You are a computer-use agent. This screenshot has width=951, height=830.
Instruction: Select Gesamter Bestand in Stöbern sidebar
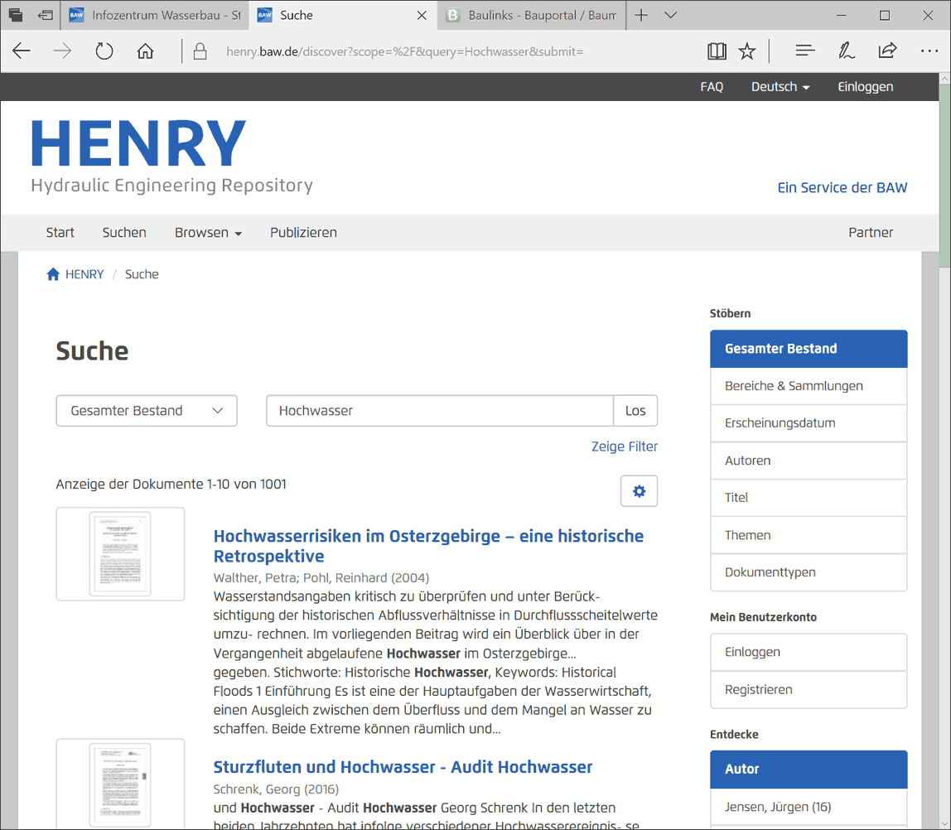pos(809,349)
